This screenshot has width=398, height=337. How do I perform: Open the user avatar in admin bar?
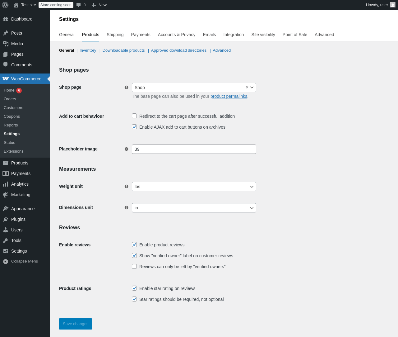pos(393,5)
